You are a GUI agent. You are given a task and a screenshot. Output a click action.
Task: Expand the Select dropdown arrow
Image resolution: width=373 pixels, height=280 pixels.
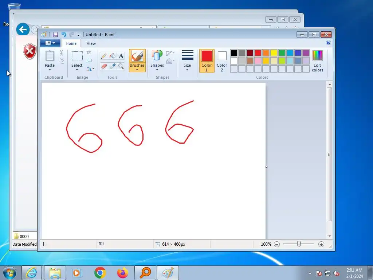coord(77,70)
